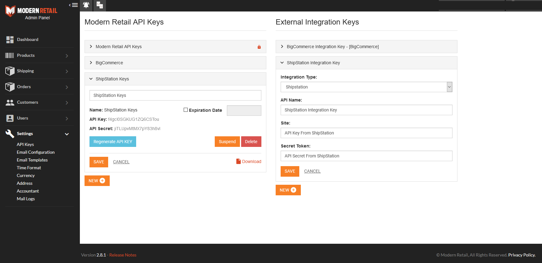Open Email Configuration settings
This screenshot has width=542, height=263.
(x=36, y=152)
